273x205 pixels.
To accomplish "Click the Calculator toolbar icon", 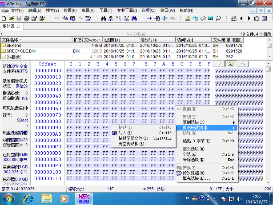I will point(211,18).
